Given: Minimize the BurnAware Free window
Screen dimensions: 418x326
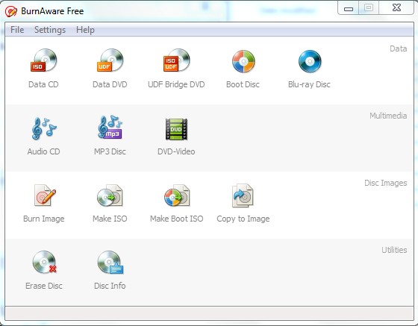Looking at the screenshot, I should tap(349, 8).
